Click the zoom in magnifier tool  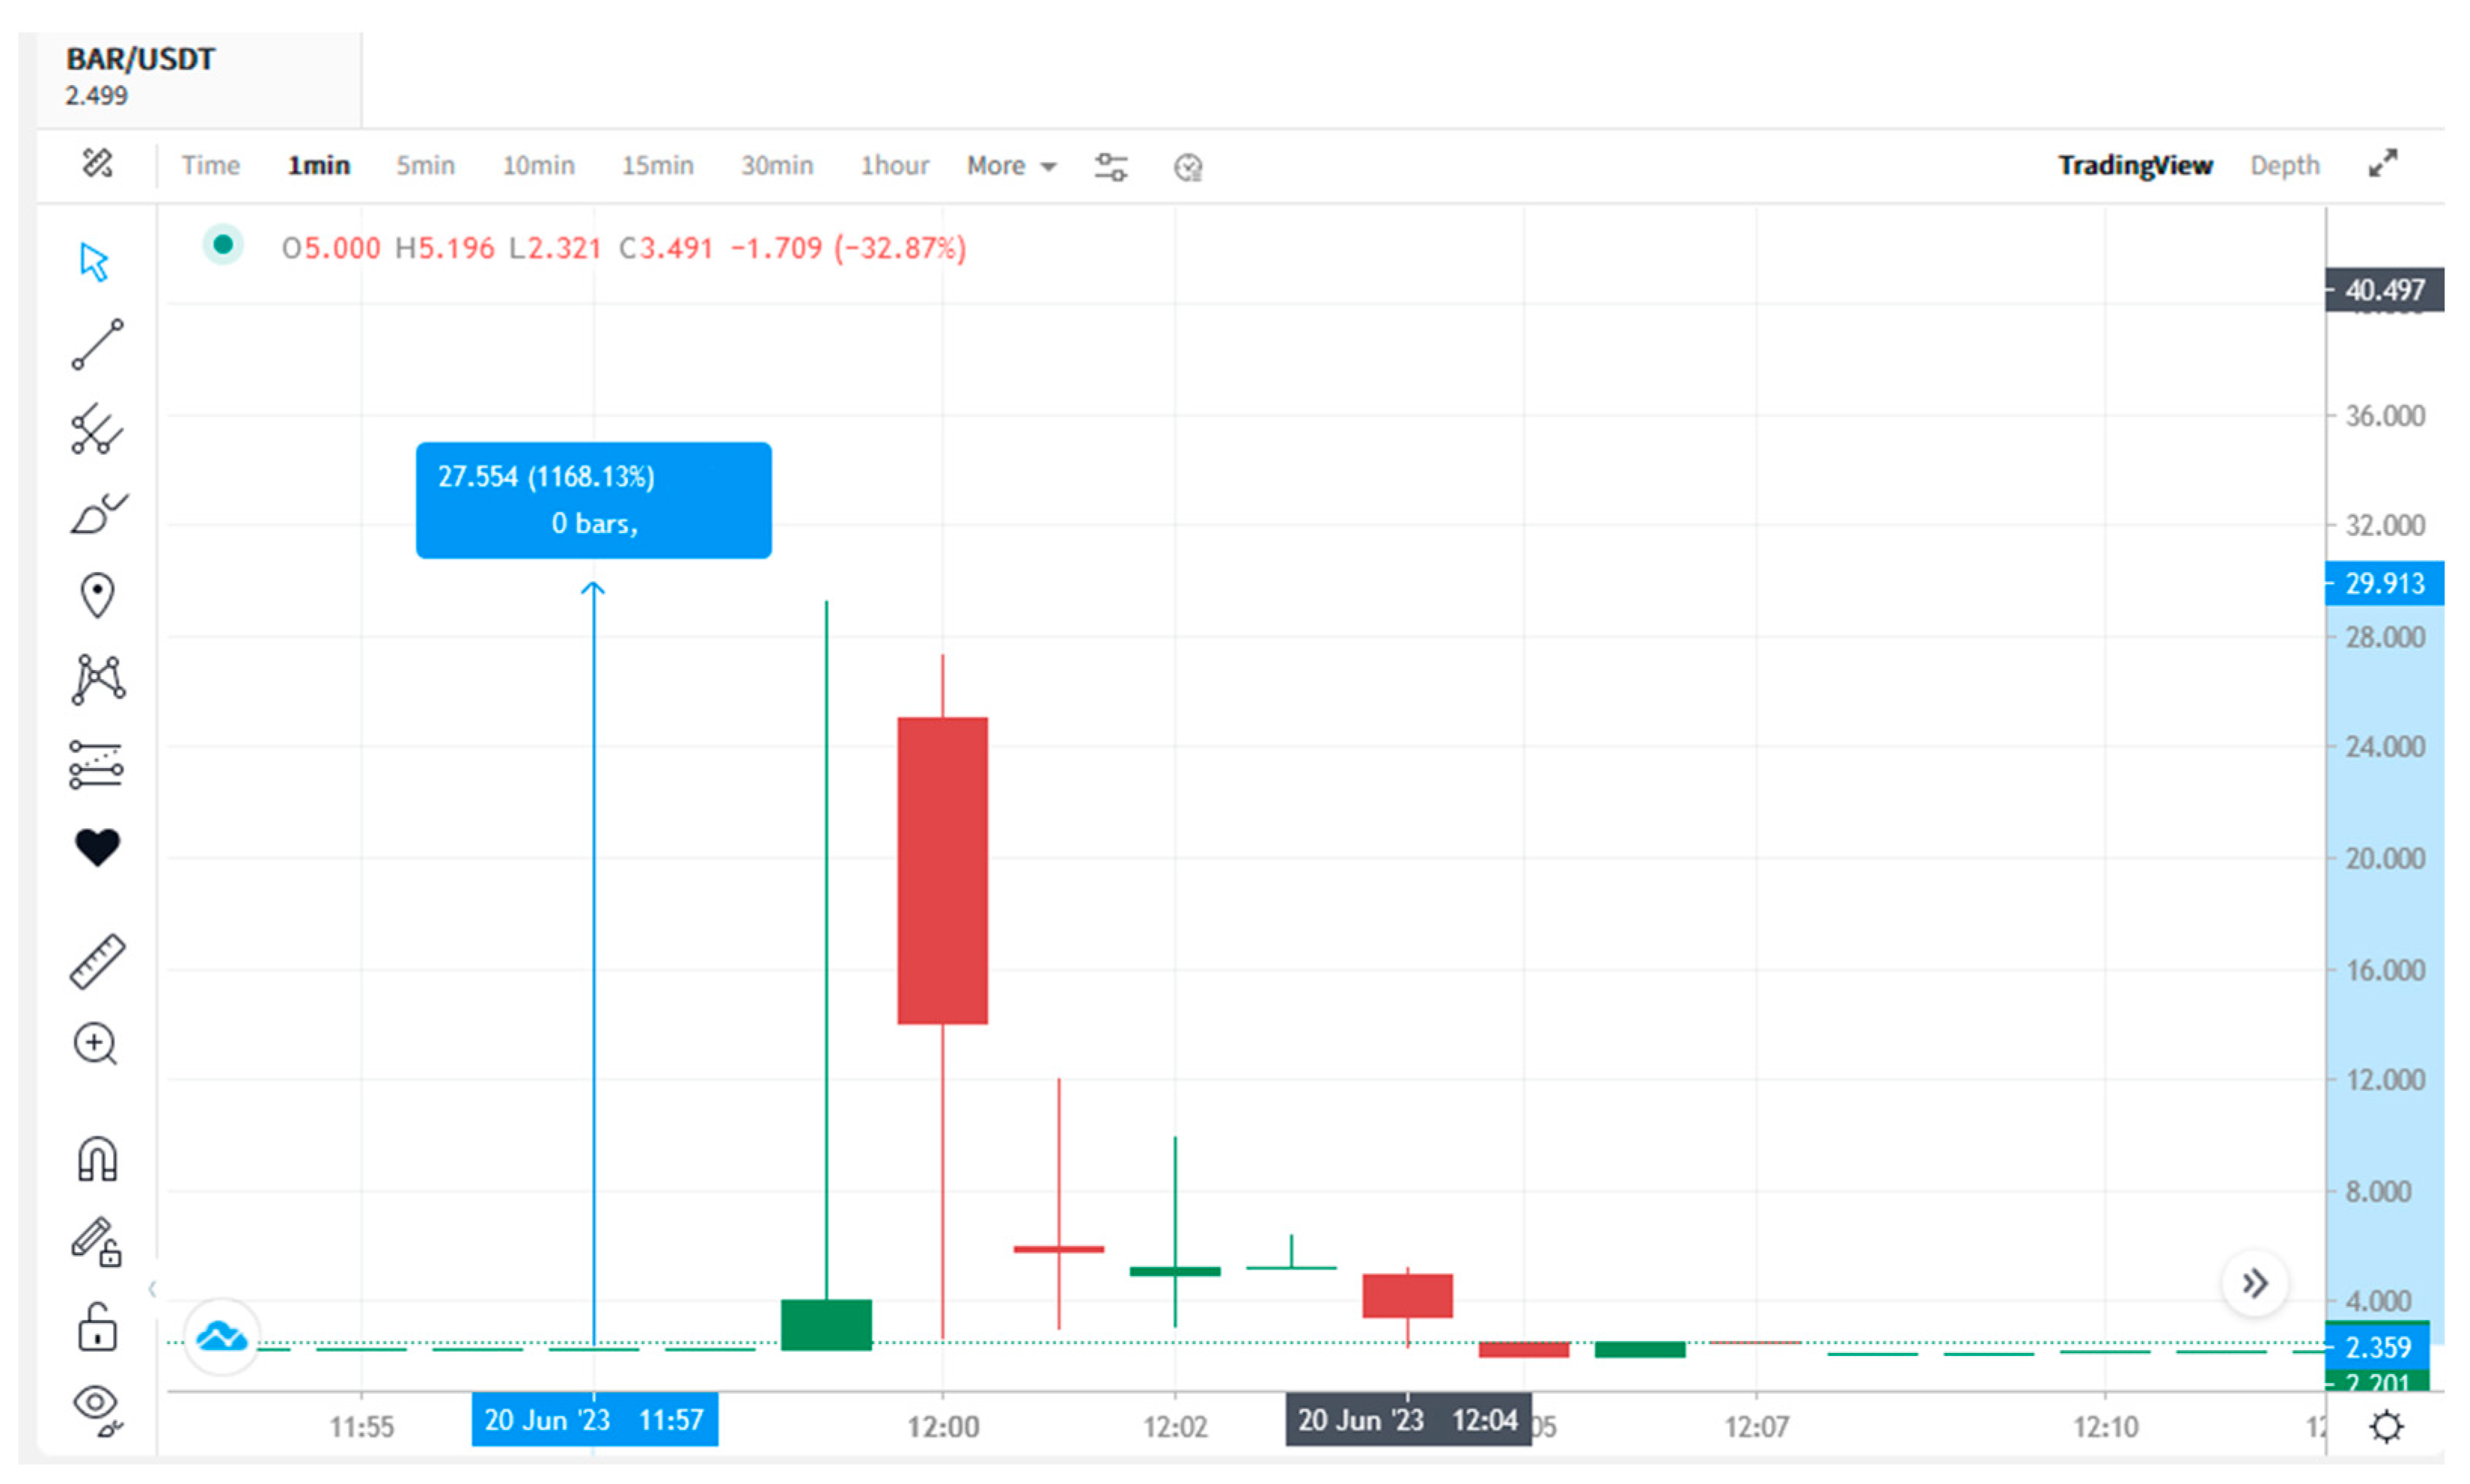click(x=96, y=1045)
